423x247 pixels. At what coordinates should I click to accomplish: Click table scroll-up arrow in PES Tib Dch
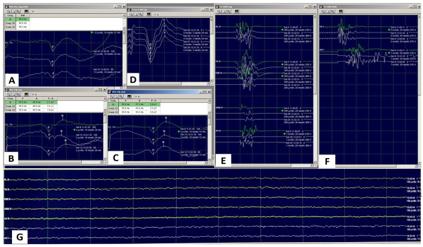(x=209, y=100)
